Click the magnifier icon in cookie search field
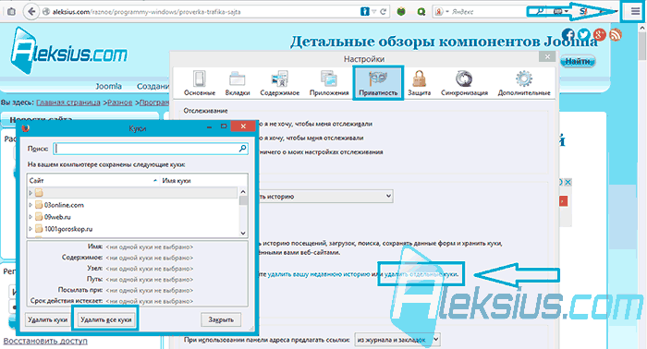 [x=242, y=149]
